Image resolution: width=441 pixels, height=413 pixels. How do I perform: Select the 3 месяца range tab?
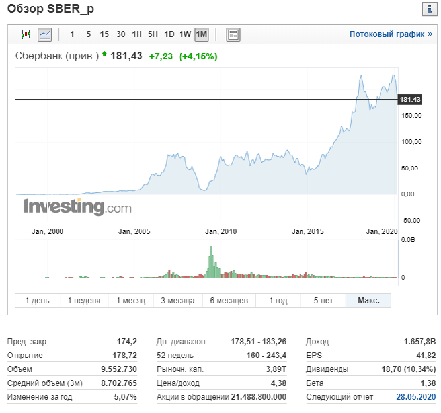point(178,301)
